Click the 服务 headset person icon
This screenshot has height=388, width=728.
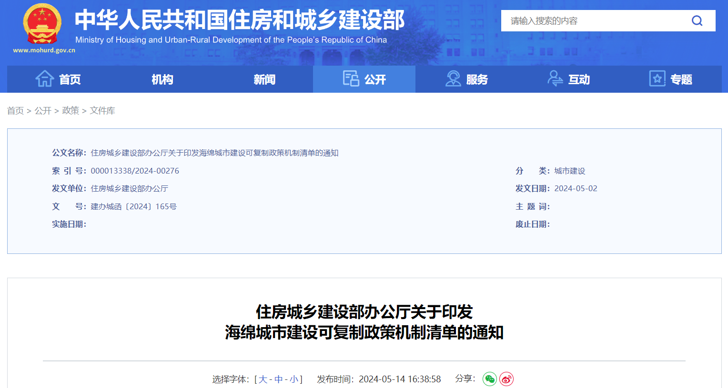click(x=453, y=78)
